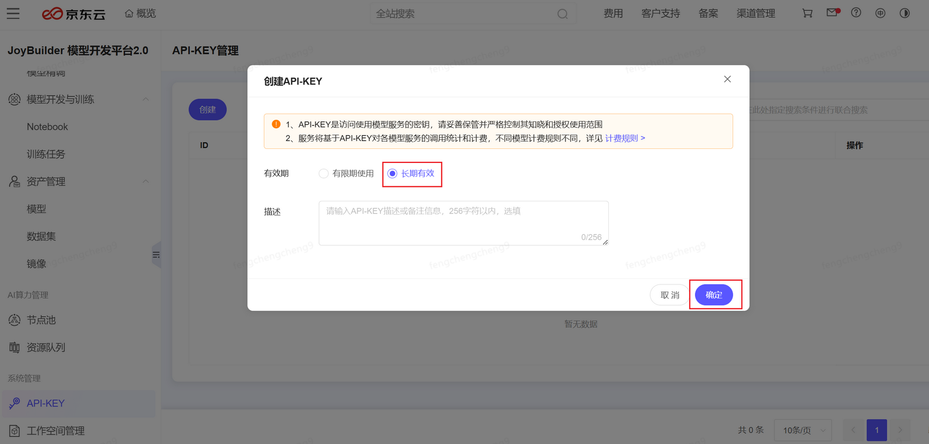
Task: Click the 京东云 logo
Action: pyautogui.click(x=74, y=14)
